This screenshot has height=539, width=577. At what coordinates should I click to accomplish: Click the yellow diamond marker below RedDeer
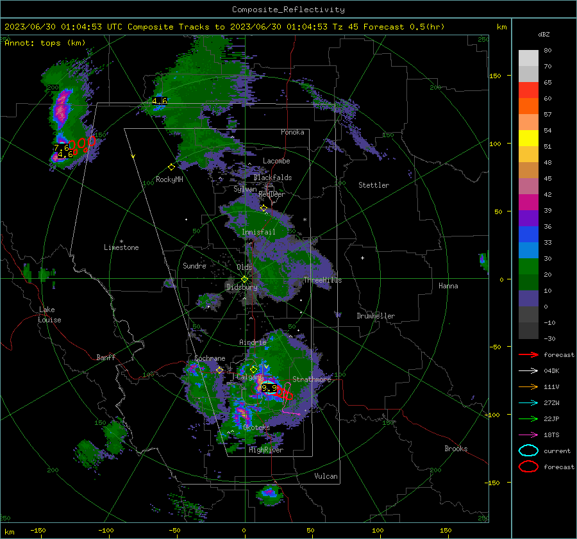pyautogui.click(x=263, y=208)
